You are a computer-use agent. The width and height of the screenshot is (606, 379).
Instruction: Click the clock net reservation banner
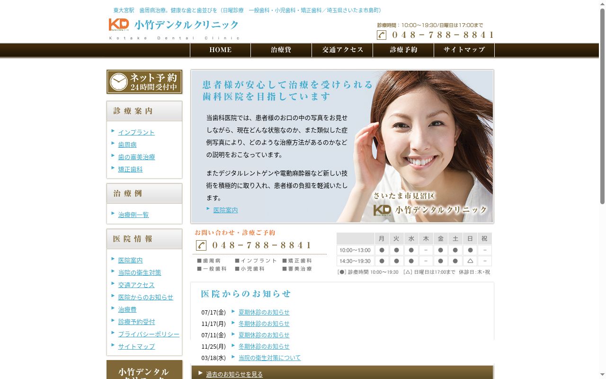point(144,82)
